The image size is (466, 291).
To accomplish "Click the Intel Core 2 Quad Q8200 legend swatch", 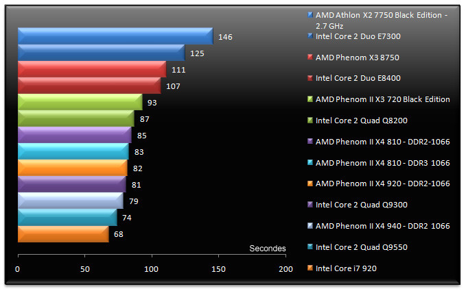I will 310,120.
